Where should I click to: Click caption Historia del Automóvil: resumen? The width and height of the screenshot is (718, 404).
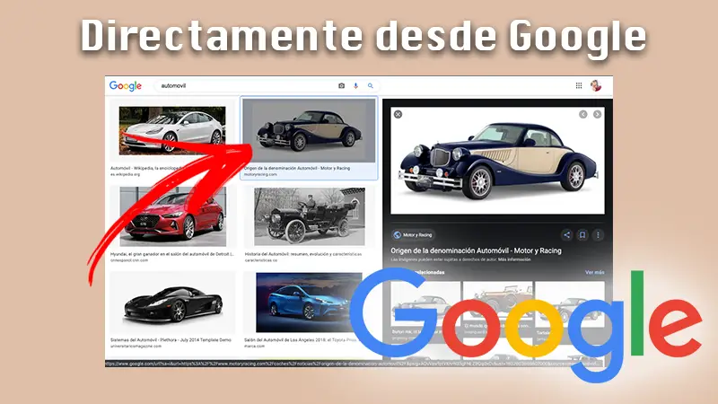(303, 254)
